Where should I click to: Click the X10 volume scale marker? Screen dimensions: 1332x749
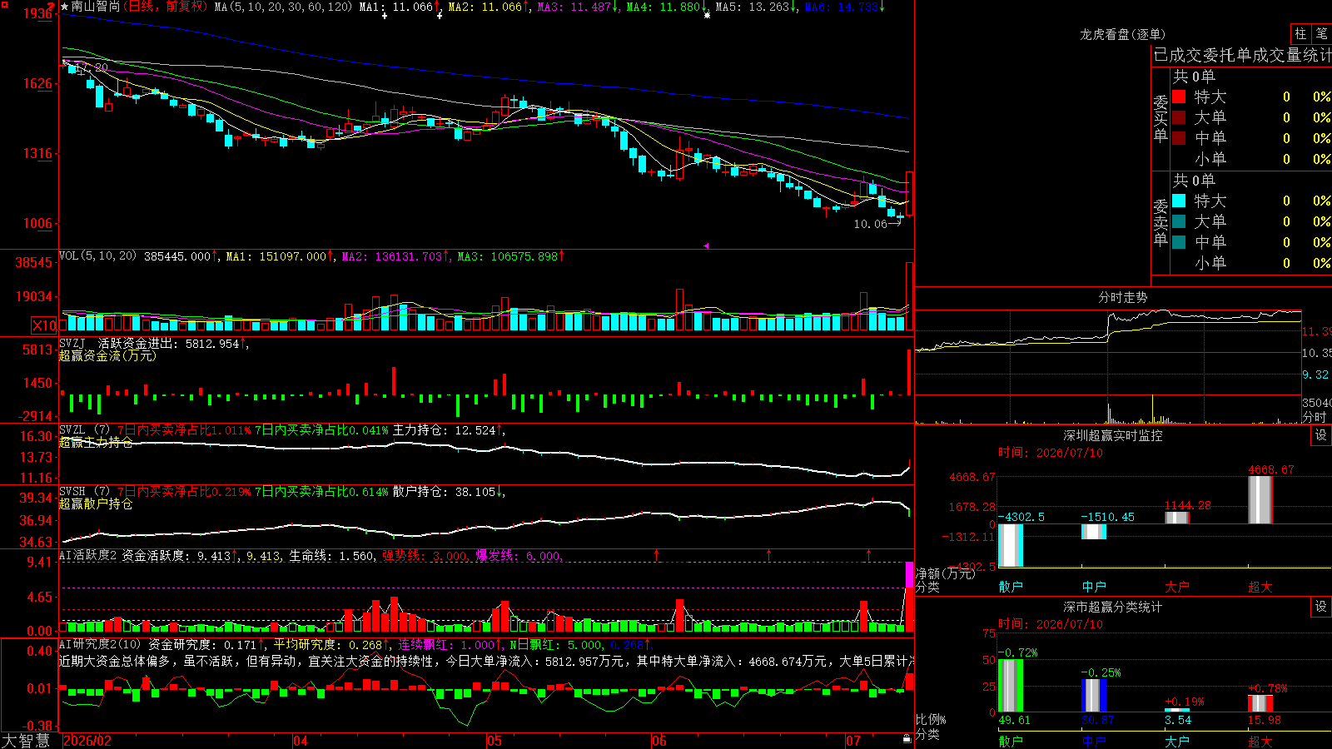tap(44, 325)
